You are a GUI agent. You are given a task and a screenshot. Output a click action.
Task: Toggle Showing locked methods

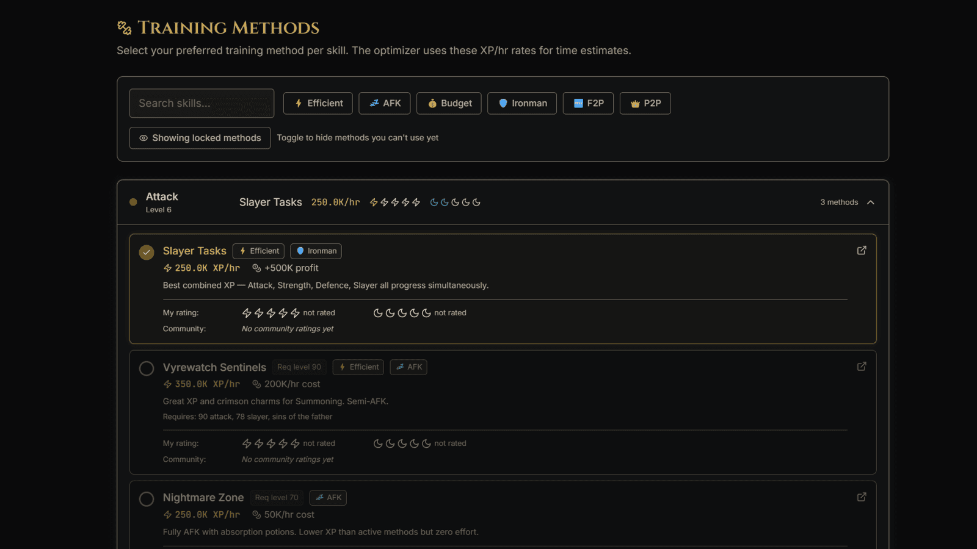pyautogui.click(x=200, y=138)
